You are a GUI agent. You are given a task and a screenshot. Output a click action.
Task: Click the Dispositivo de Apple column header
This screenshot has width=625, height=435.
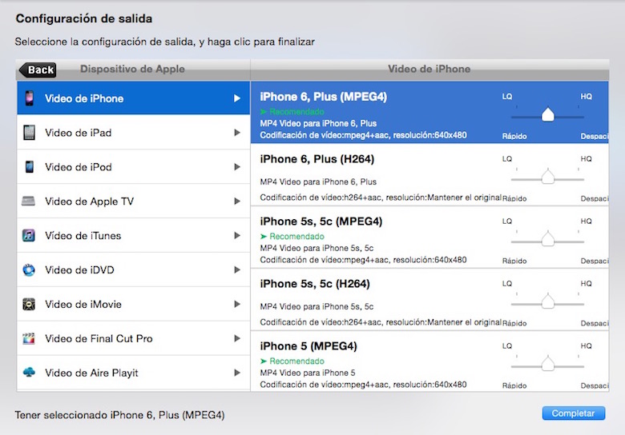pos(132,69)
